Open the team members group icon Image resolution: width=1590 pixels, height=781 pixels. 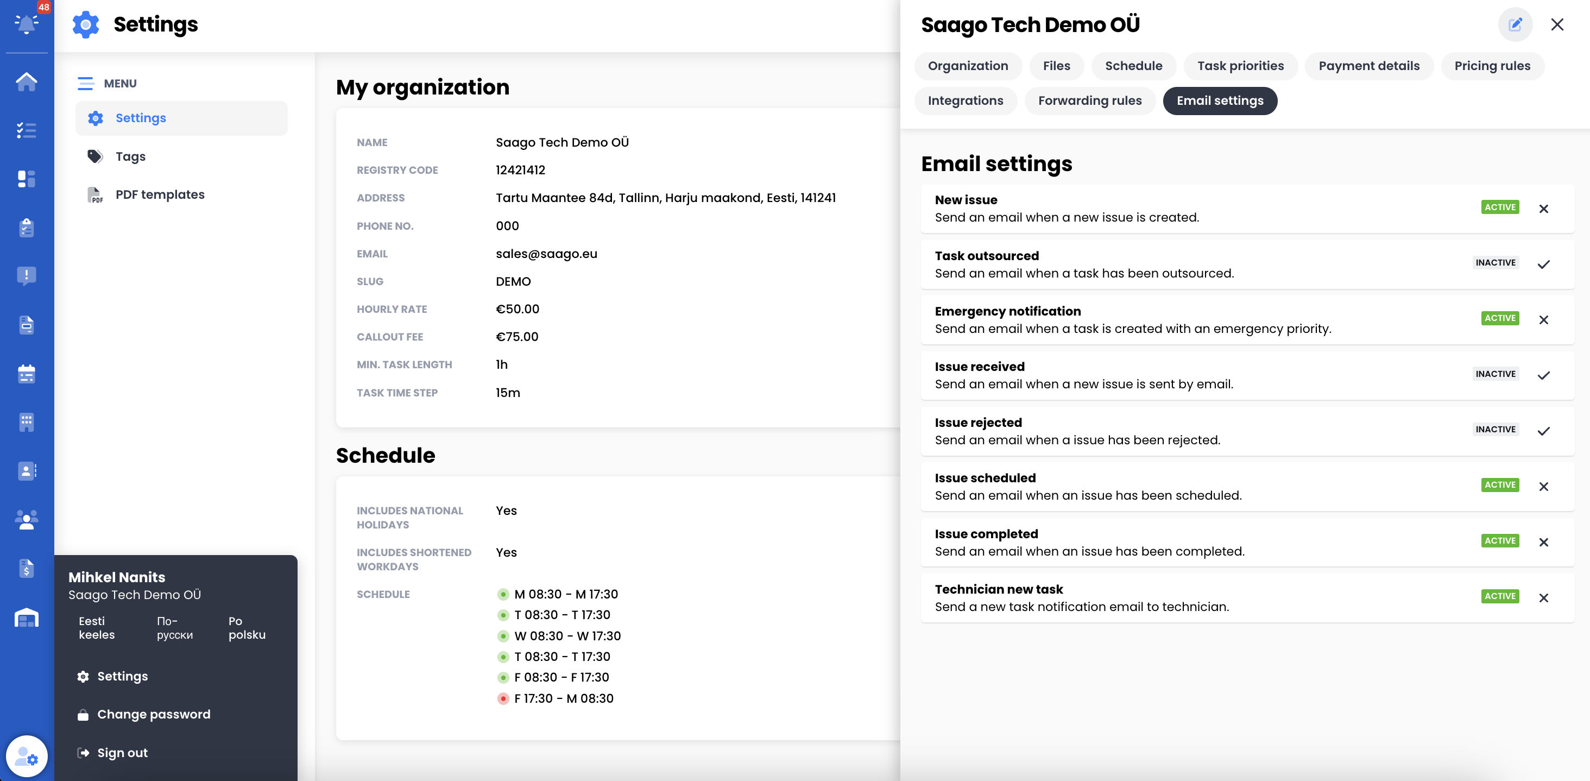coord(27,519)
